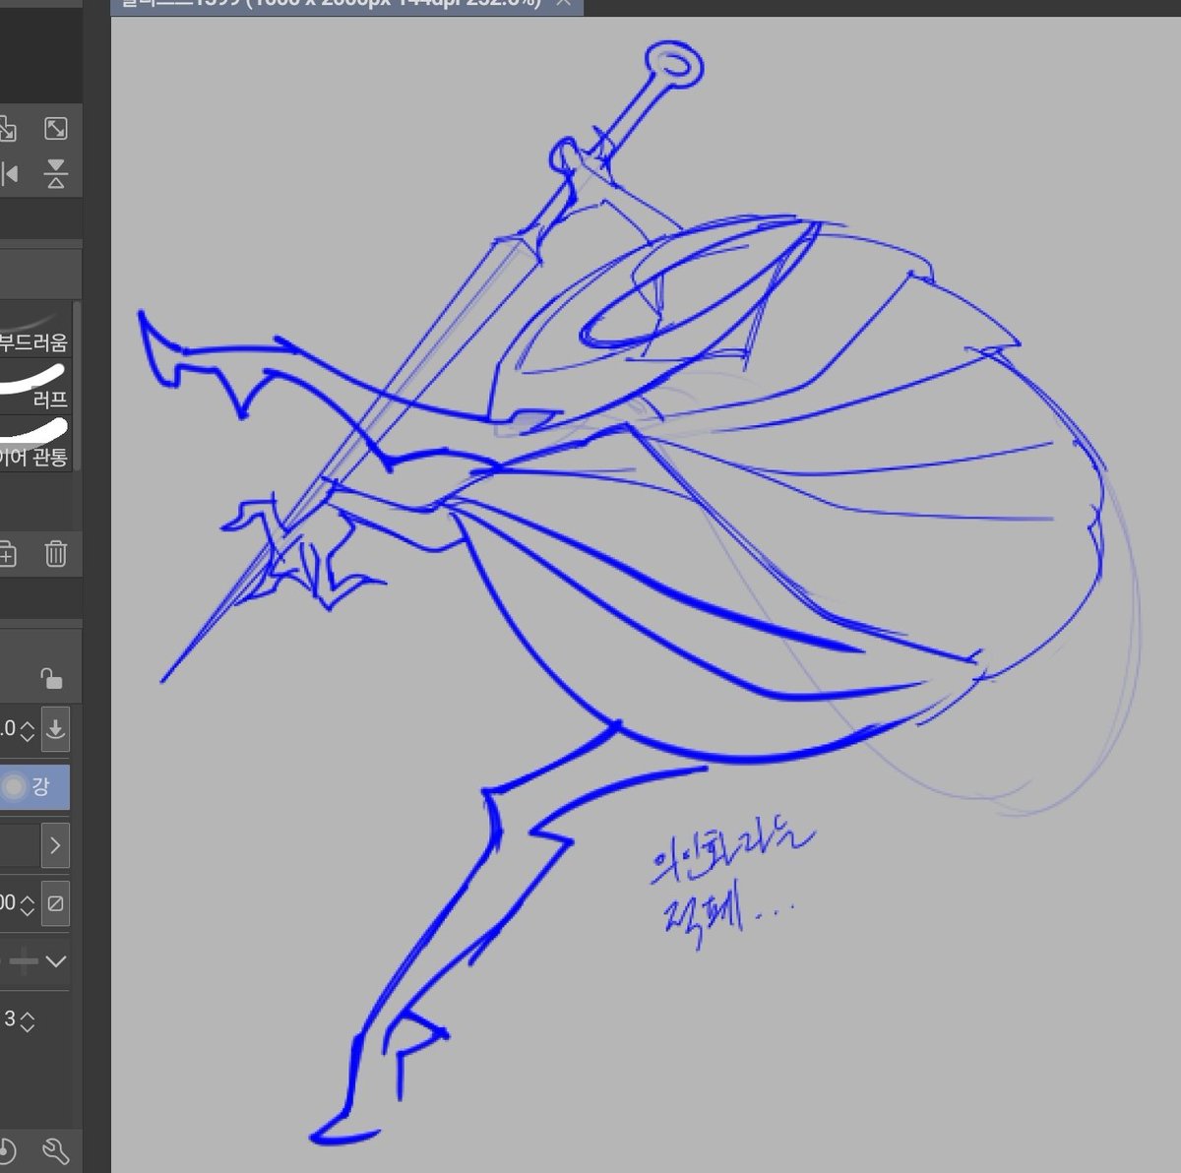This screenshot has width=1181, height=1173.
Task: Click the brush size dynamics download-arrow button
Action: tap(56, 729)
